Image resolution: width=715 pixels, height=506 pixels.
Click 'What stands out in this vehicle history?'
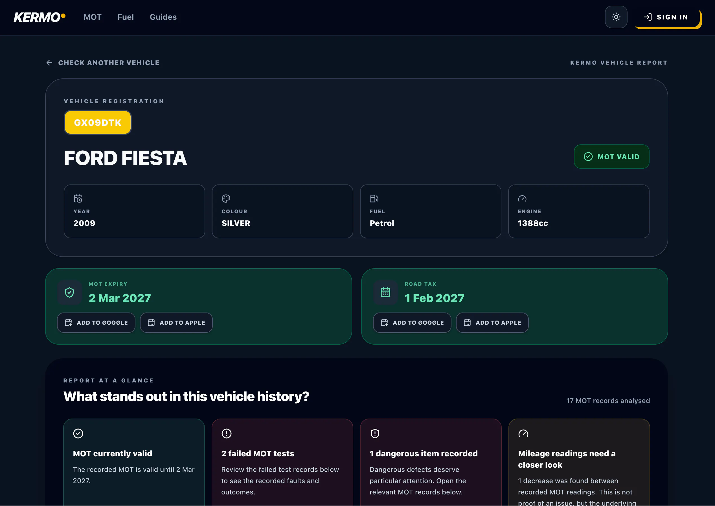(187, 396)
